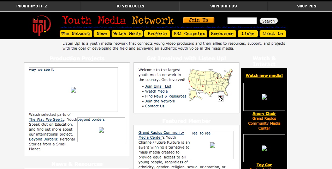Open TV Schedules in PBS bar
Viewport: 332px width, 169px height.
tap(130, 6)
